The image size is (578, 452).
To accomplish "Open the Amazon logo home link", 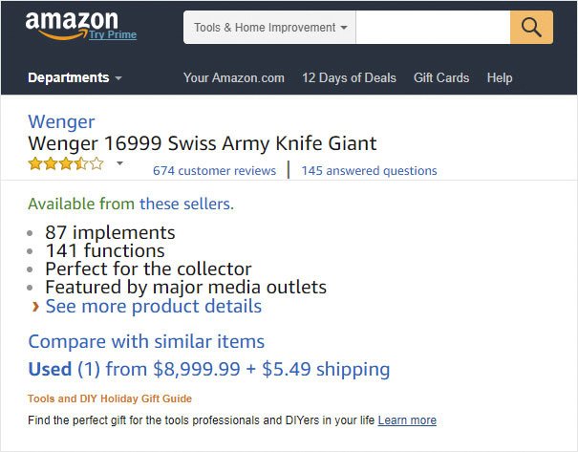I will click(x=72, y=26).
